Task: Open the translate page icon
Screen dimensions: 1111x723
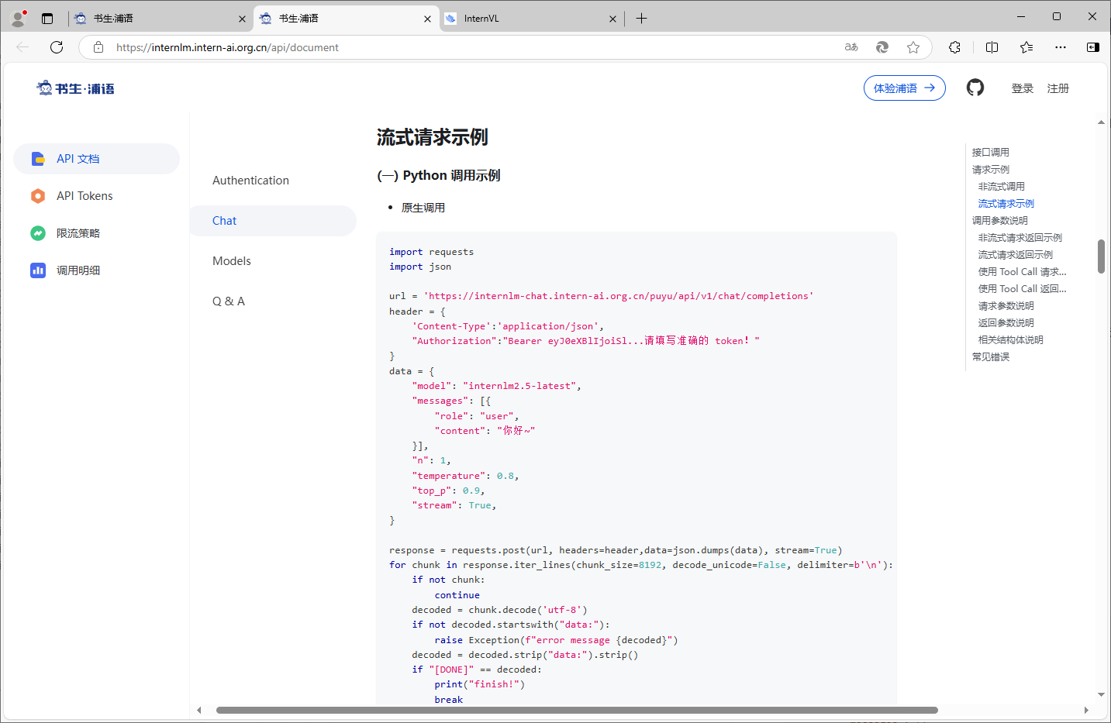Action: coord(851,47)
